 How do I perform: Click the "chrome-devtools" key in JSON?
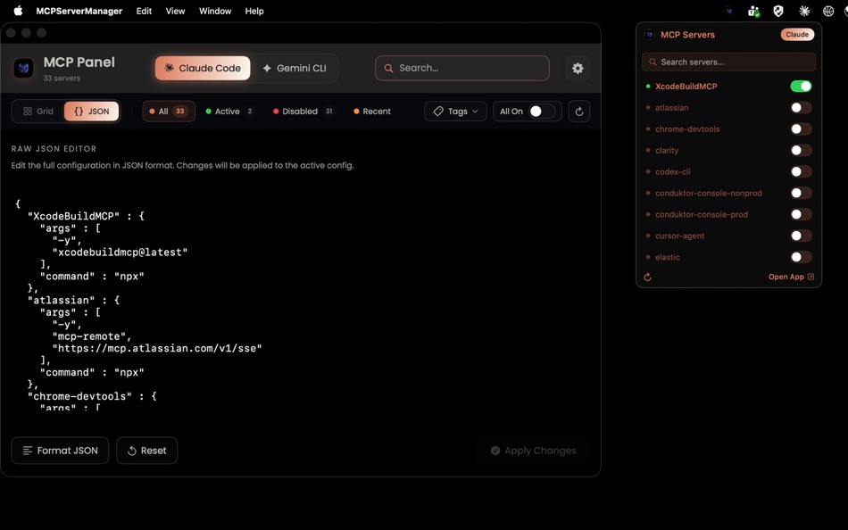pos(79,396)
